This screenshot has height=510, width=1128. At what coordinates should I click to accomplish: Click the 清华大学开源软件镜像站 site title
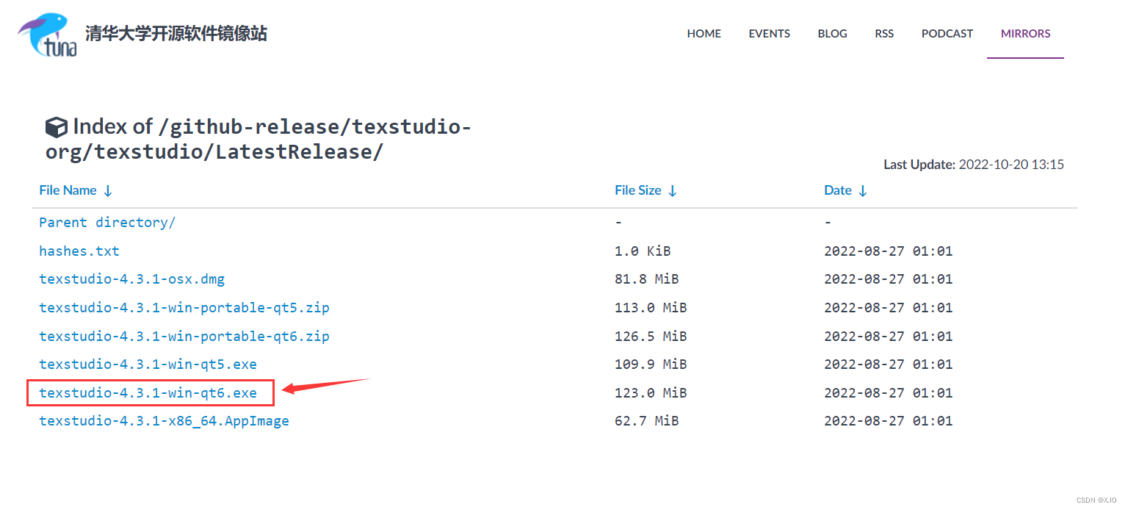click(176, 34)
